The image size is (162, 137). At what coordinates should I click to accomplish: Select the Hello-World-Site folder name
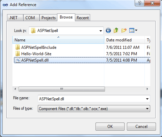coord(36,54)
